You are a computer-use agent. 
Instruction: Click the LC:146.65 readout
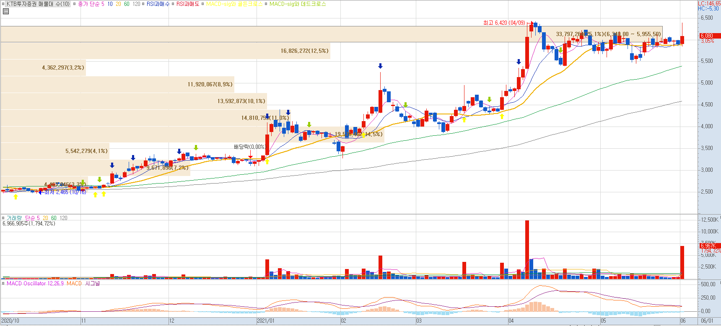(x=709, y=3)
